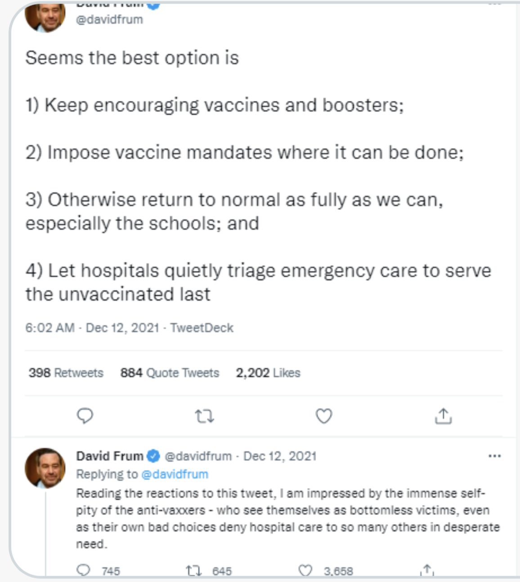Click the retweet icon under the main tweet
The width and height of the screenshot is (520, 582).
coord(205,416)
